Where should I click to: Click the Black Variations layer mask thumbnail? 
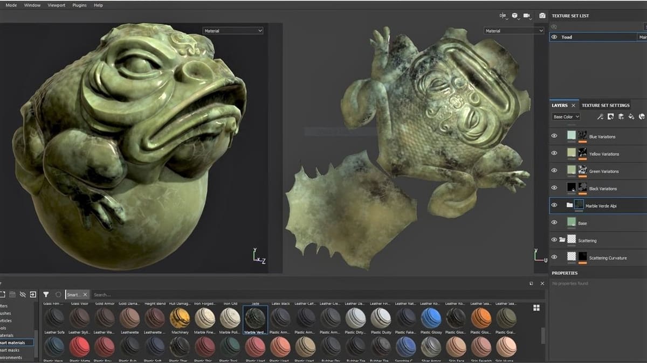tap(582, 187)
